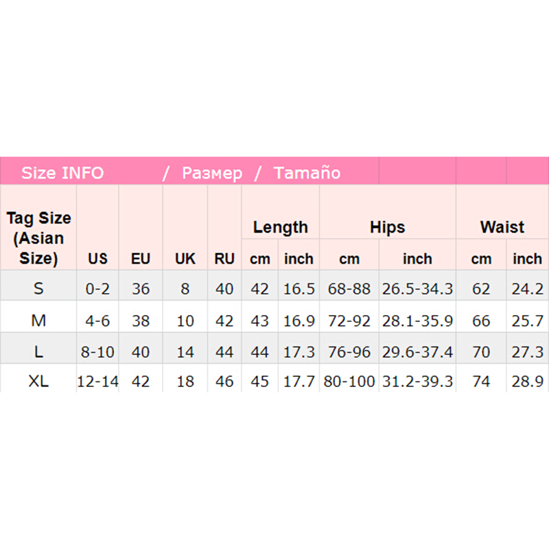Select the Tag Size (Asian Size) column header
This screenshot has width=549, height=549.
[38, 238]
